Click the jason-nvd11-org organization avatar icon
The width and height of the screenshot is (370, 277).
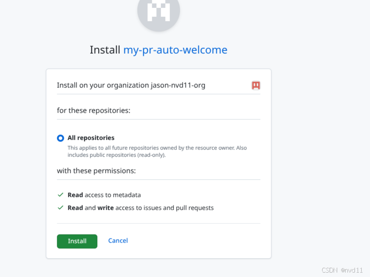pos(256,85)
